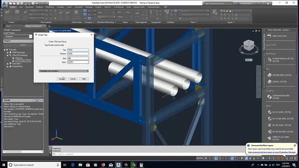Viewport: 299px width, 168px height.
Task: Click Spec input field in Assign Tag
Action: point(78,62)
